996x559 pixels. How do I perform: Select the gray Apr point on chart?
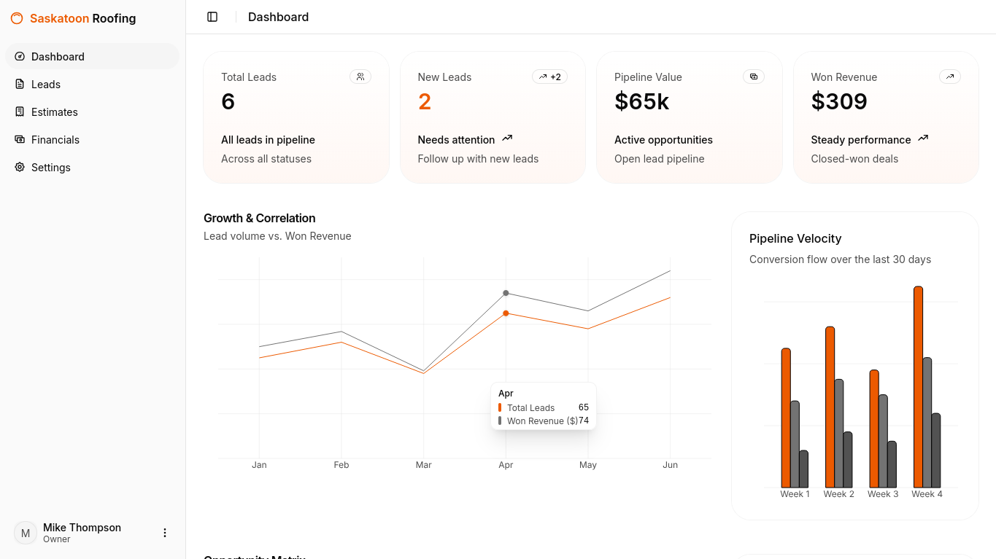click(506, 293)
